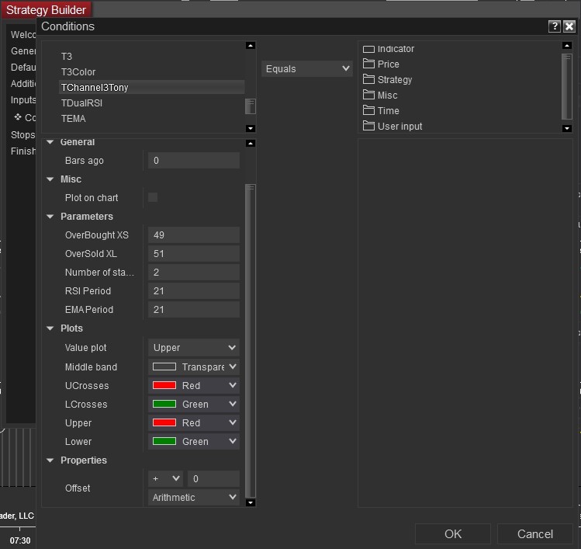
Task: Click the red UCrosses color swatch
Action: [164, 385]
